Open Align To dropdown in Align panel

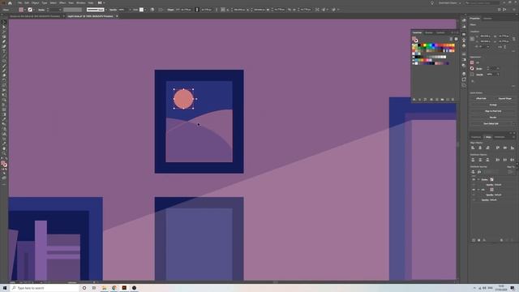click(511, 172)
